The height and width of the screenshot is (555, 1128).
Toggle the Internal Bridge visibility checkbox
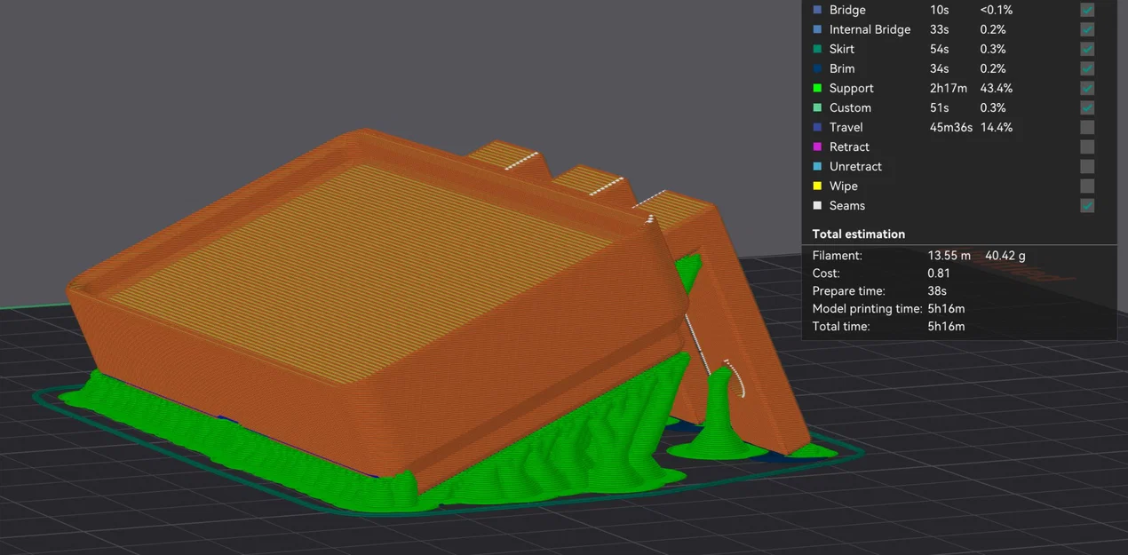pyautogui.click(x=1087, y=29)
